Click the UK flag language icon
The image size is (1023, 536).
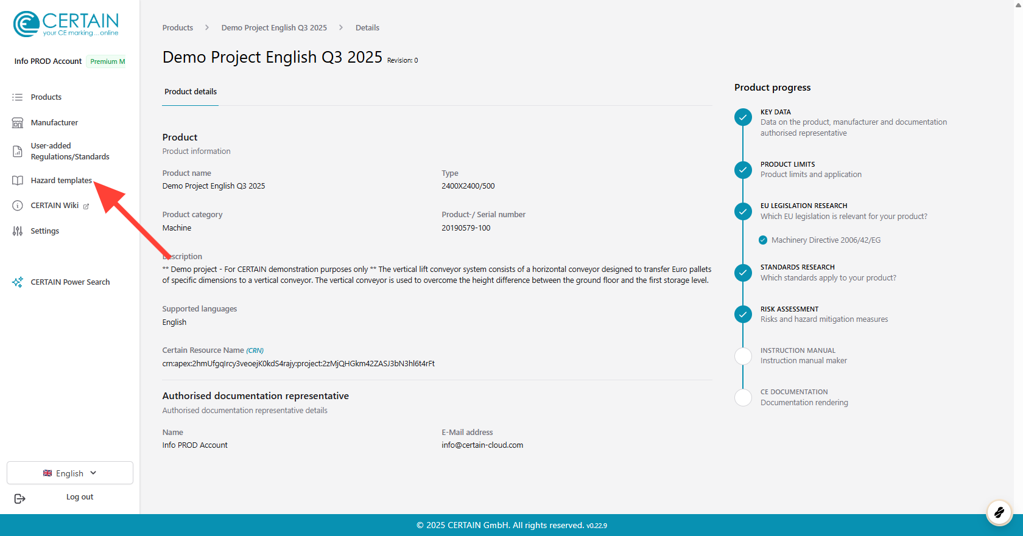point(47,473)
